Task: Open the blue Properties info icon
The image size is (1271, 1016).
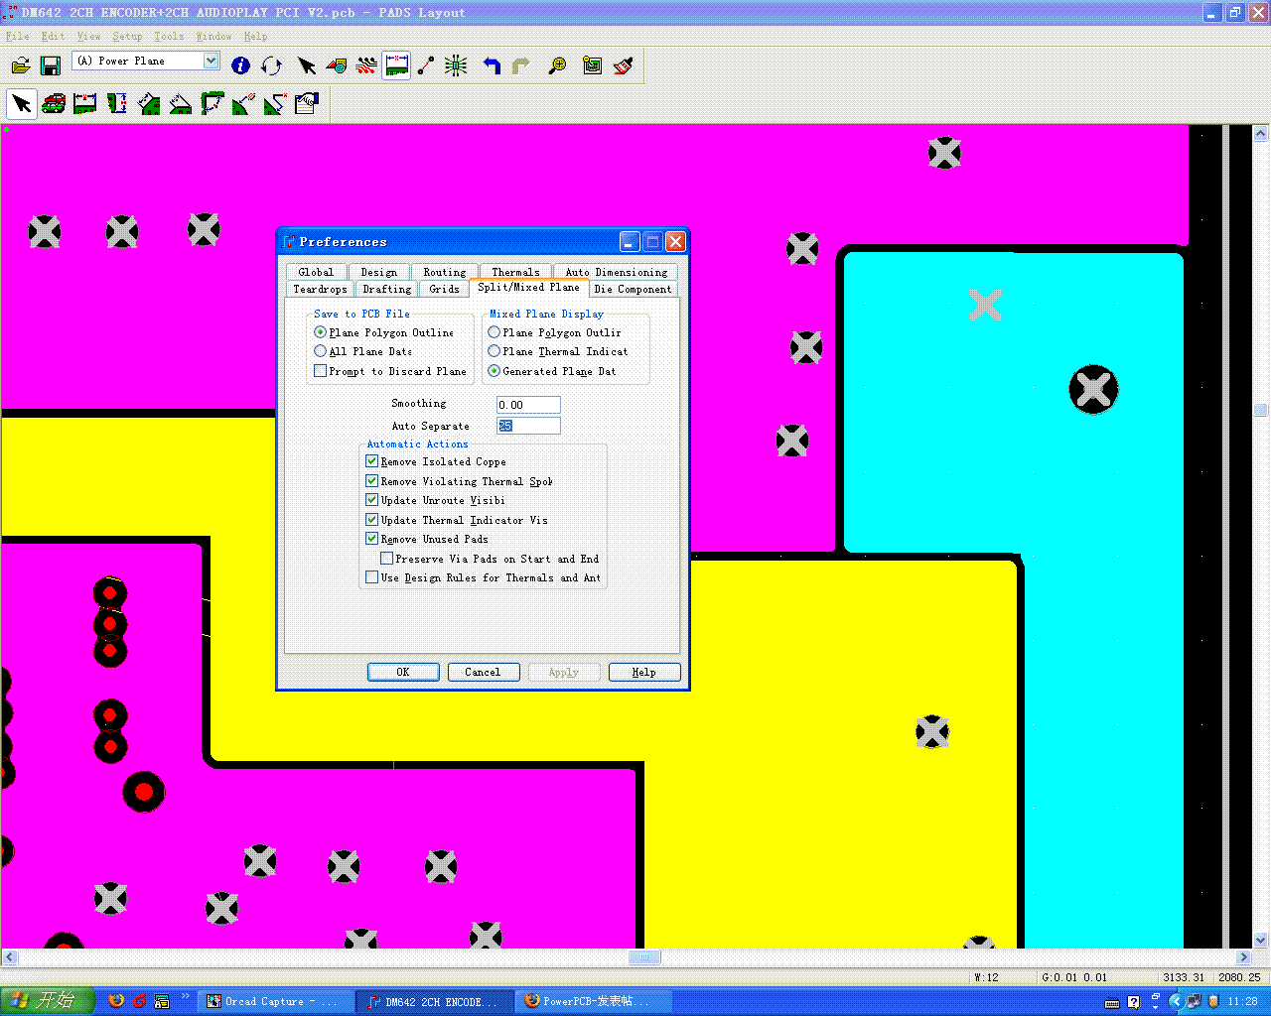Action: click(x=240, y=65)
